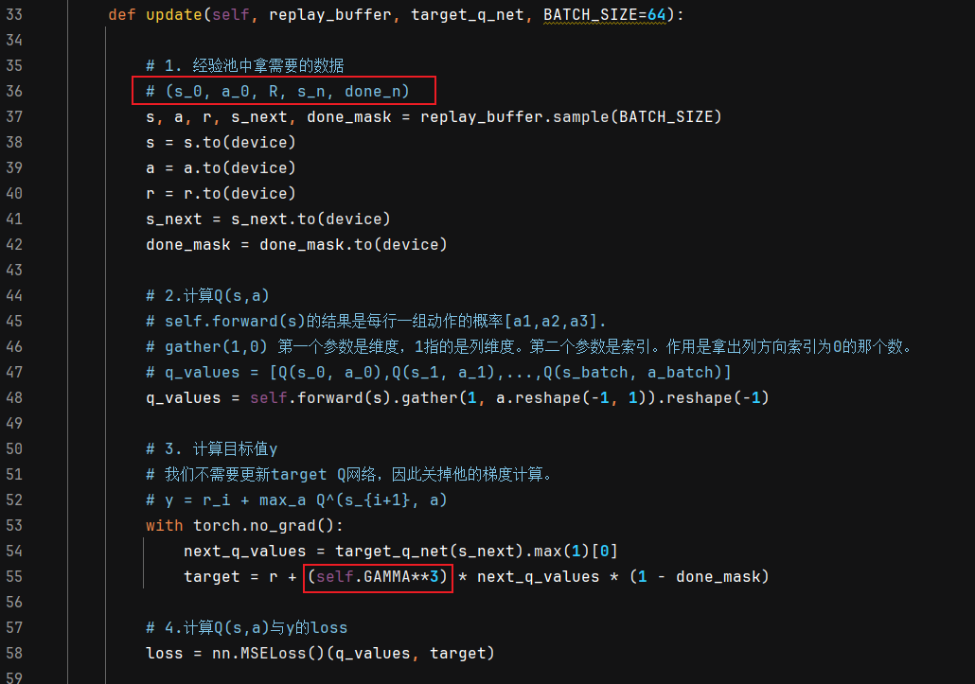Click line number 42 in the gutter
Image resolution: width=975 pixels, height=684 pixels.
click(x=14, y=244)
